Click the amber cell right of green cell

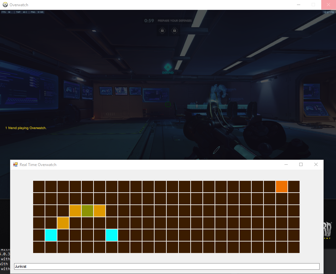point(99,211)
